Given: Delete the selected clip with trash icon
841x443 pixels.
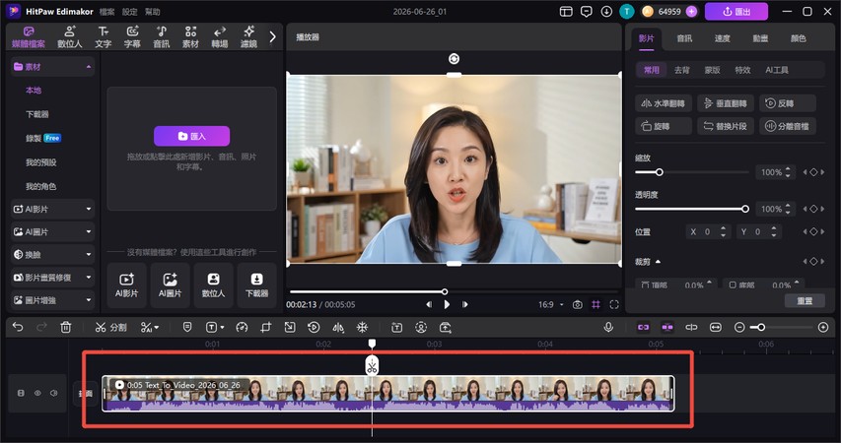Looking at the screenshot, I should [65, 327].
